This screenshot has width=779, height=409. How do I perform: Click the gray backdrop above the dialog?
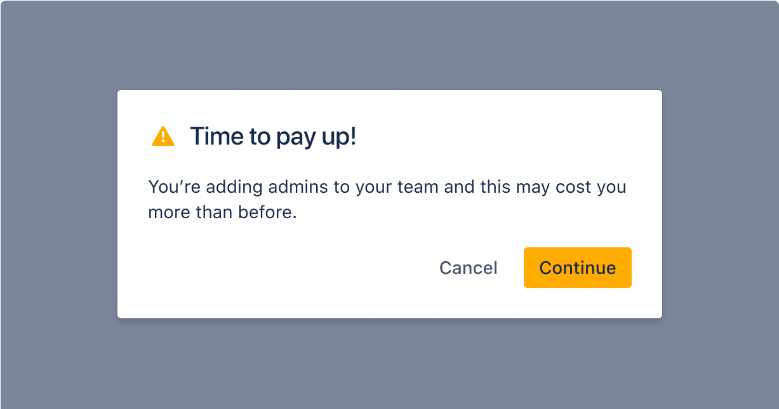[x=389, y=45]
